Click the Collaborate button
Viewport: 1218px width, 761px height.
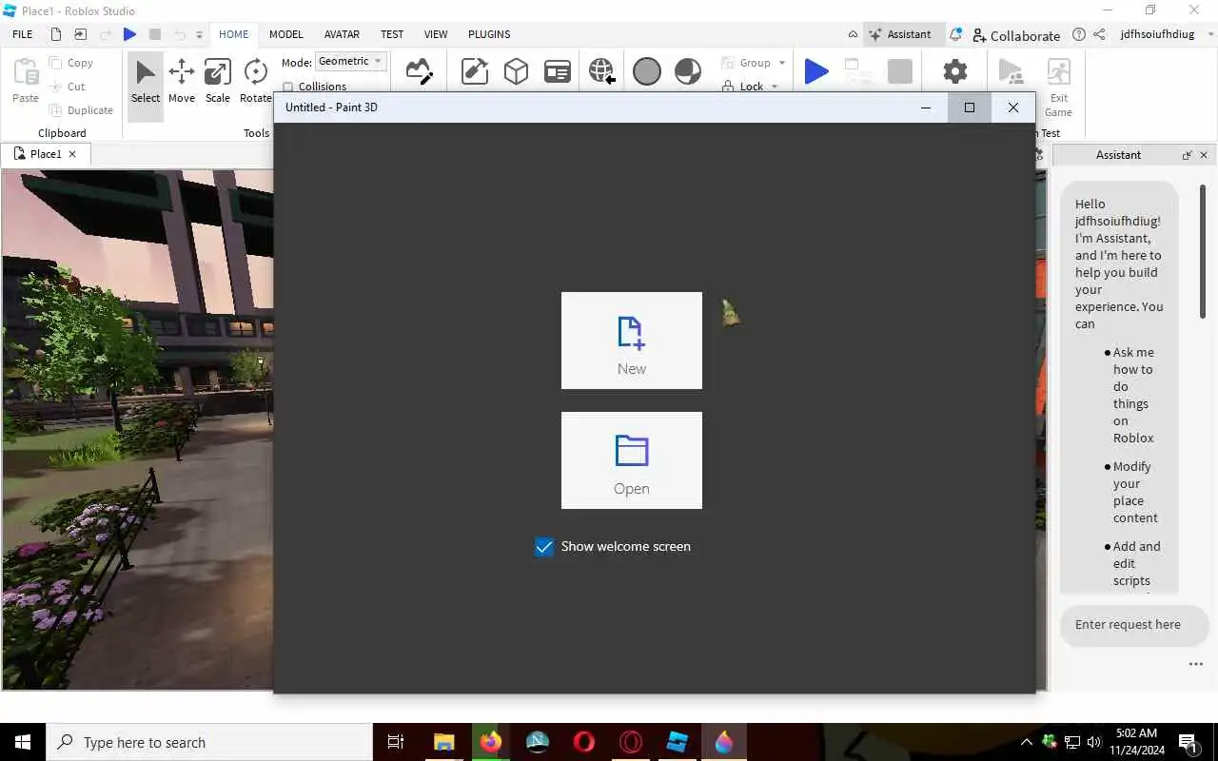coord(1016,35)
